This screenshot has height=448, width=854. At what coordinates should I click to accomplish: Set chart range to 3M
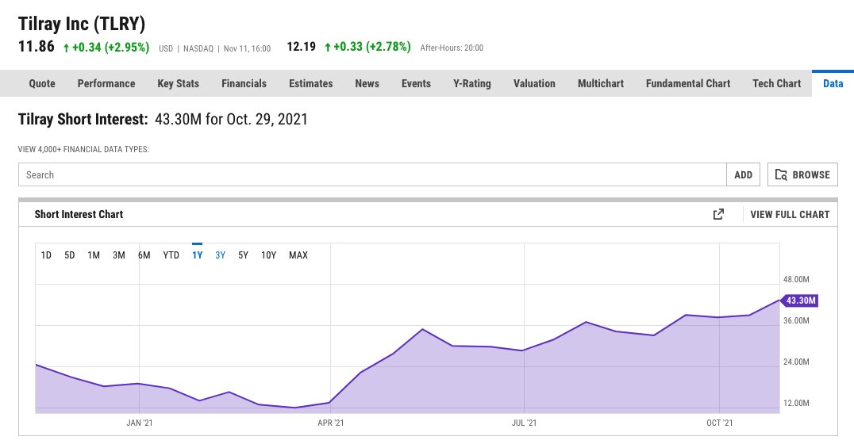point(119,255)
